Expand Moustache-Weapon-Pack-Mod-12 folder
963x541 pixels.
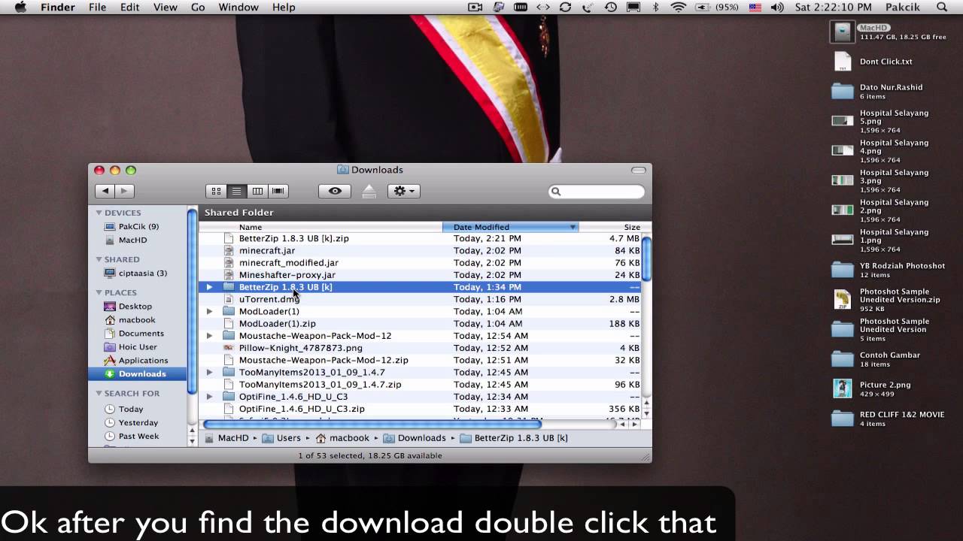coord(209,336)
